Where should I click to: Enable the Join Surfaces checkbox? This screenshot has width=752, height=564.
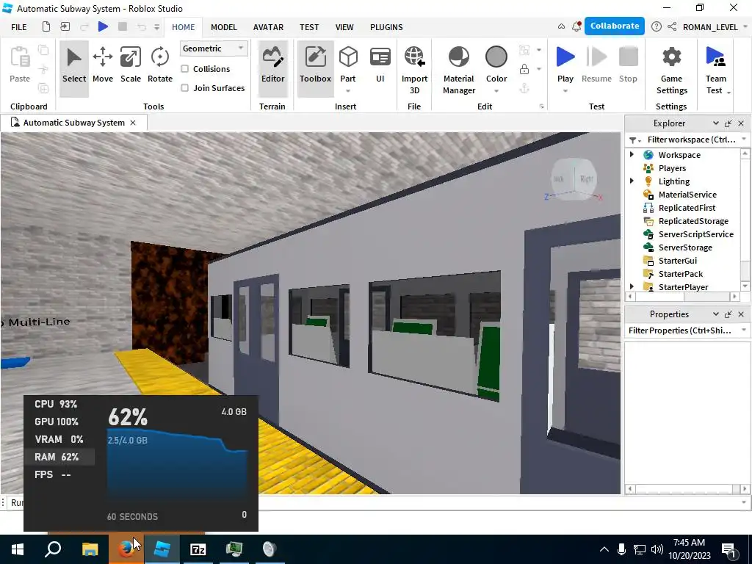coord(184,88)
